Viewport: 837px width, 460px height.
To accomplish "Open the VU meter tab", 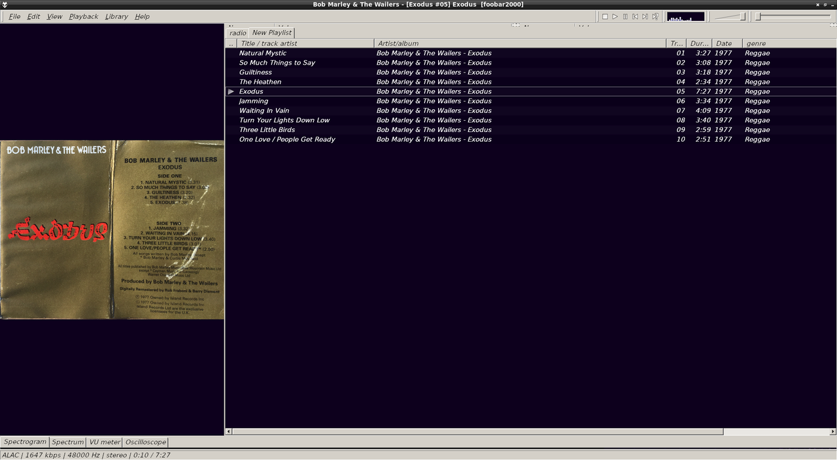I will [105, 442].
